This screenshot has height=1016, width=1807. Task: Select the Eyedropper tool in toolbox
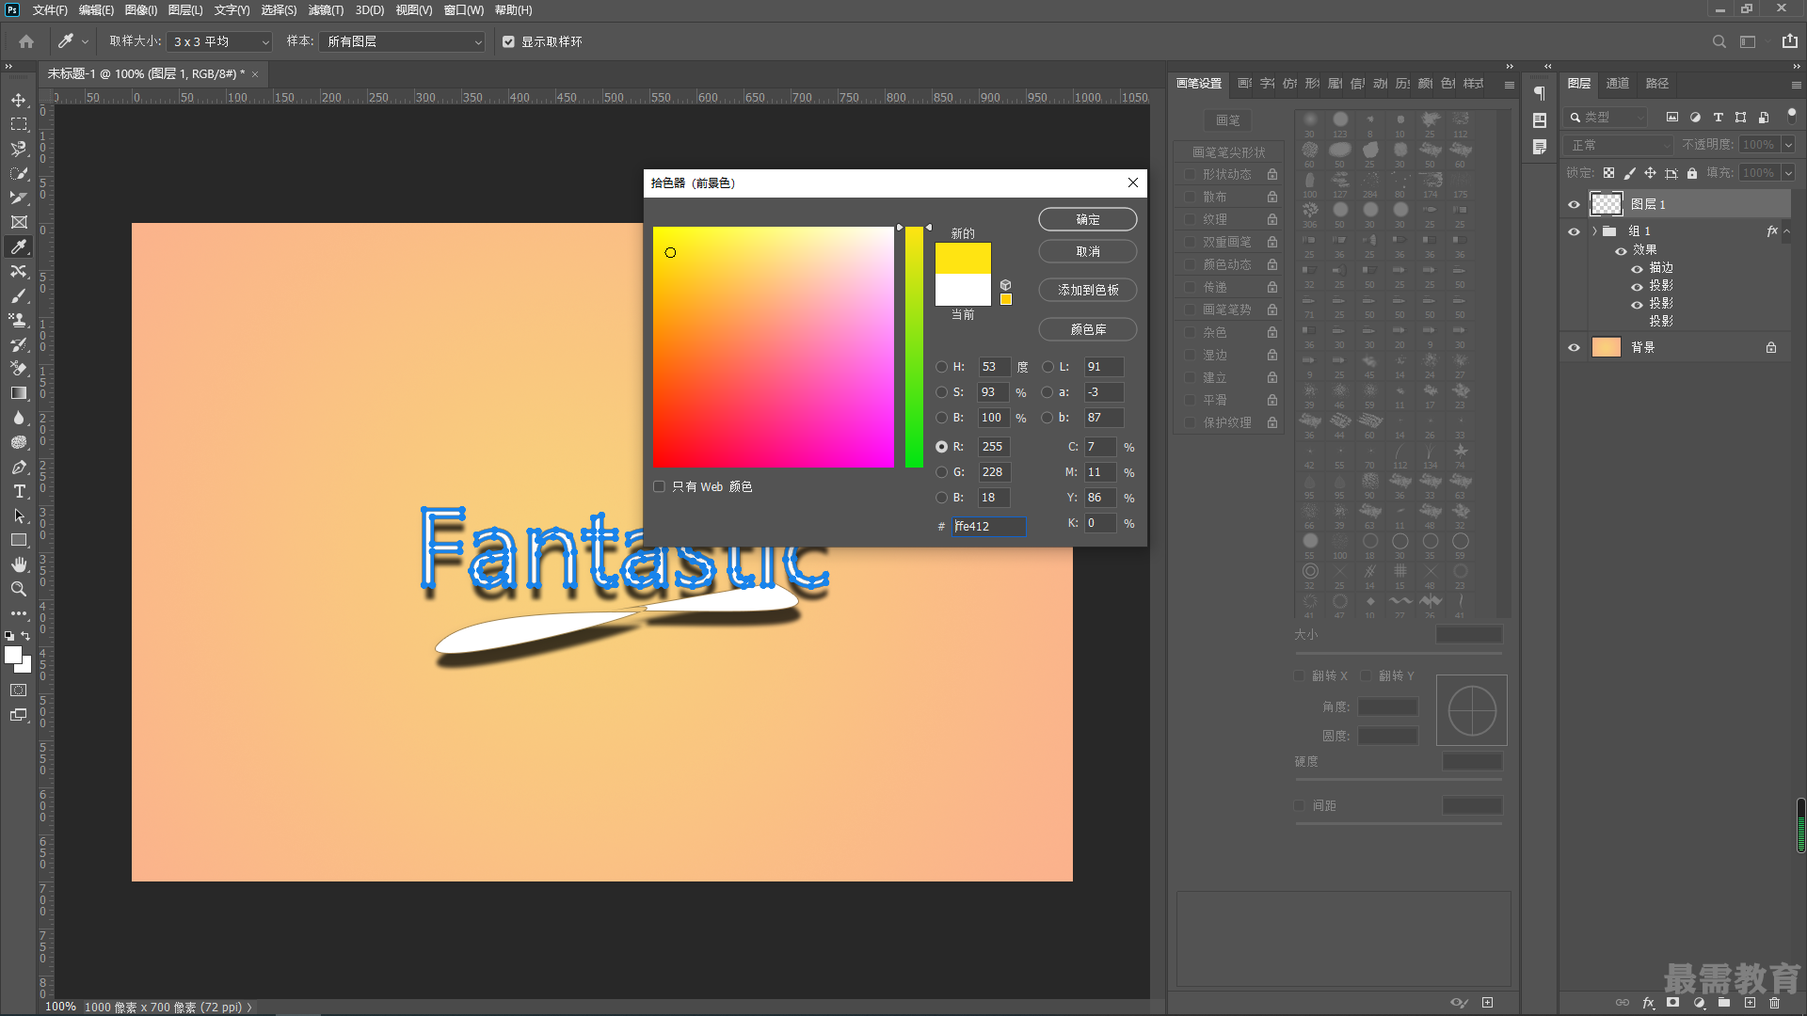pos(19,246)
